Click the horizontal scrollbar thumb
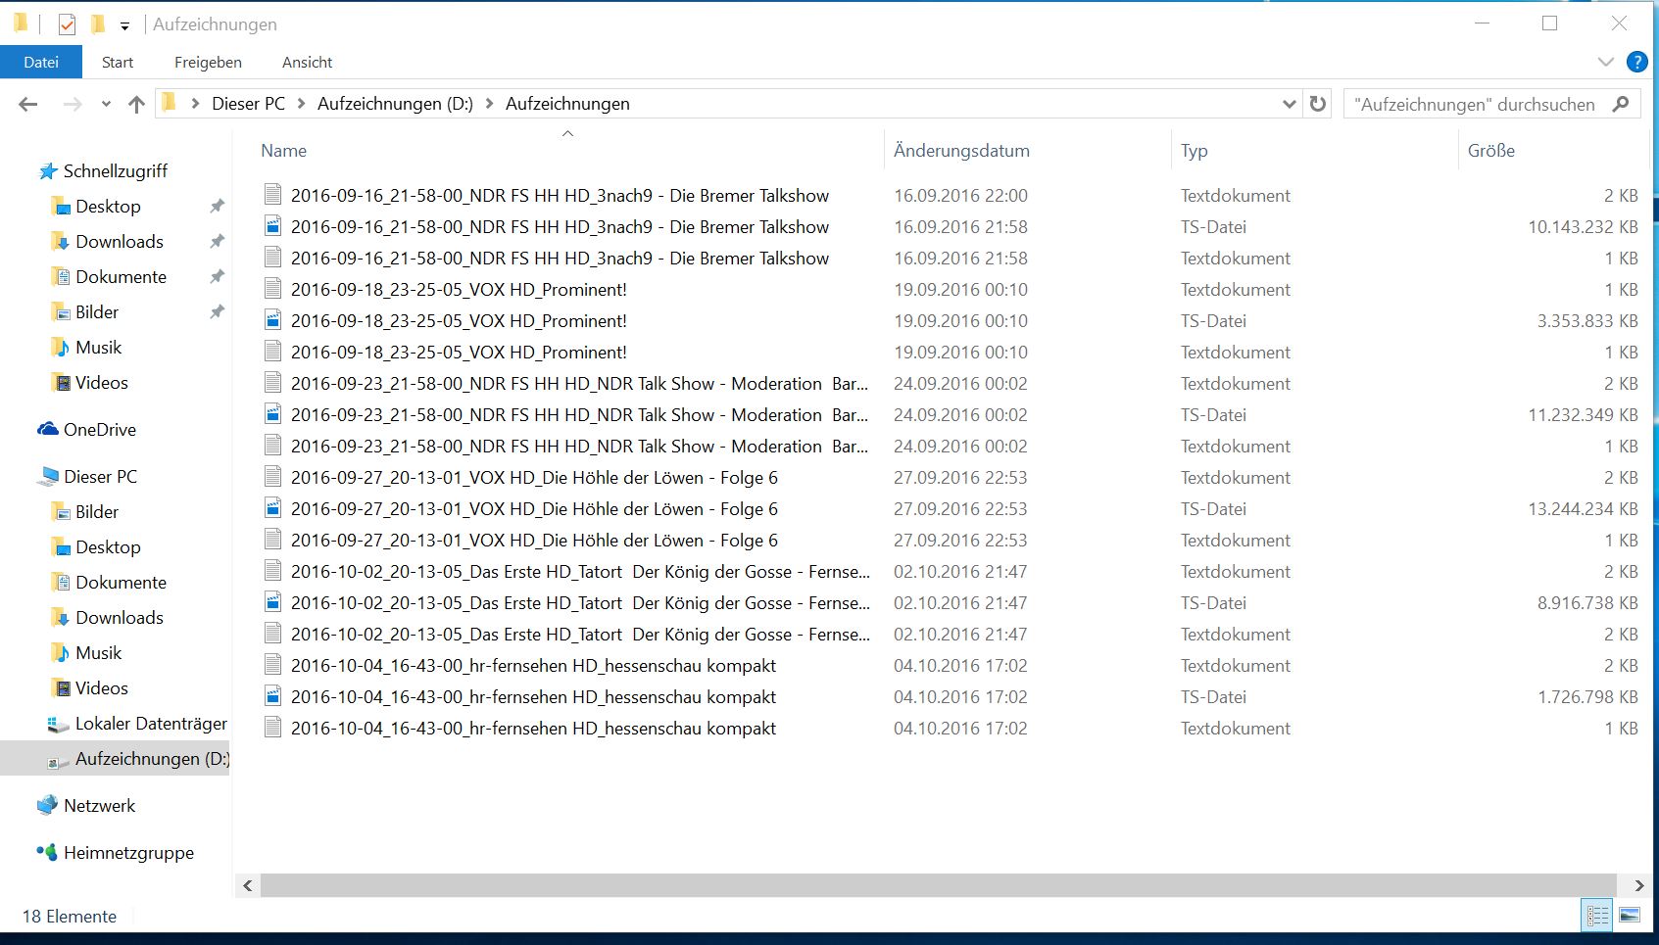 pyautogui.click(x=938, y=885)
